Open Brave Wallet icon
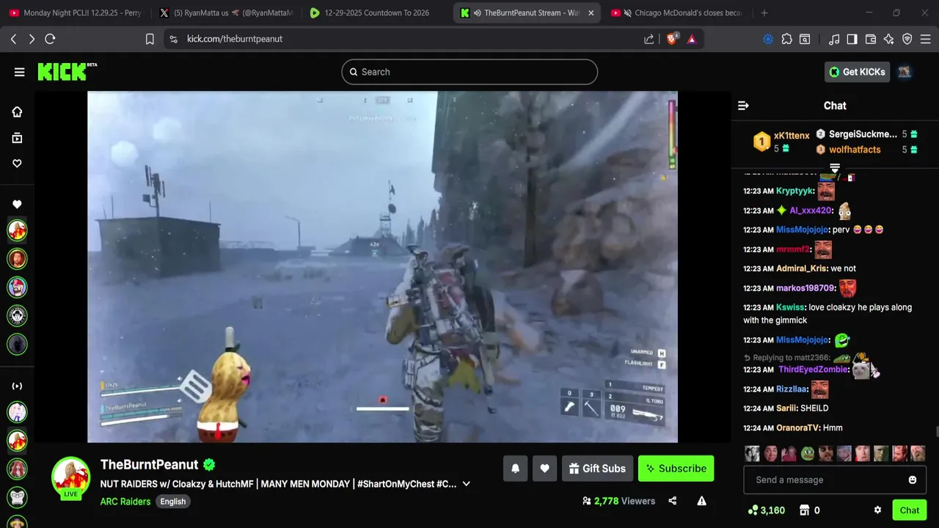The image size is (939, 528). 871,39
